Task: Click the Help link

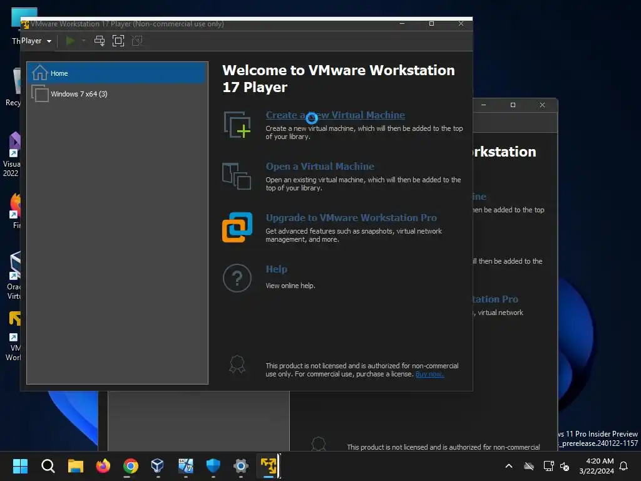Action: click(276, 269)
